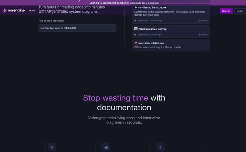Click the "adrenaline" brand name text

[x=16, y=10]
